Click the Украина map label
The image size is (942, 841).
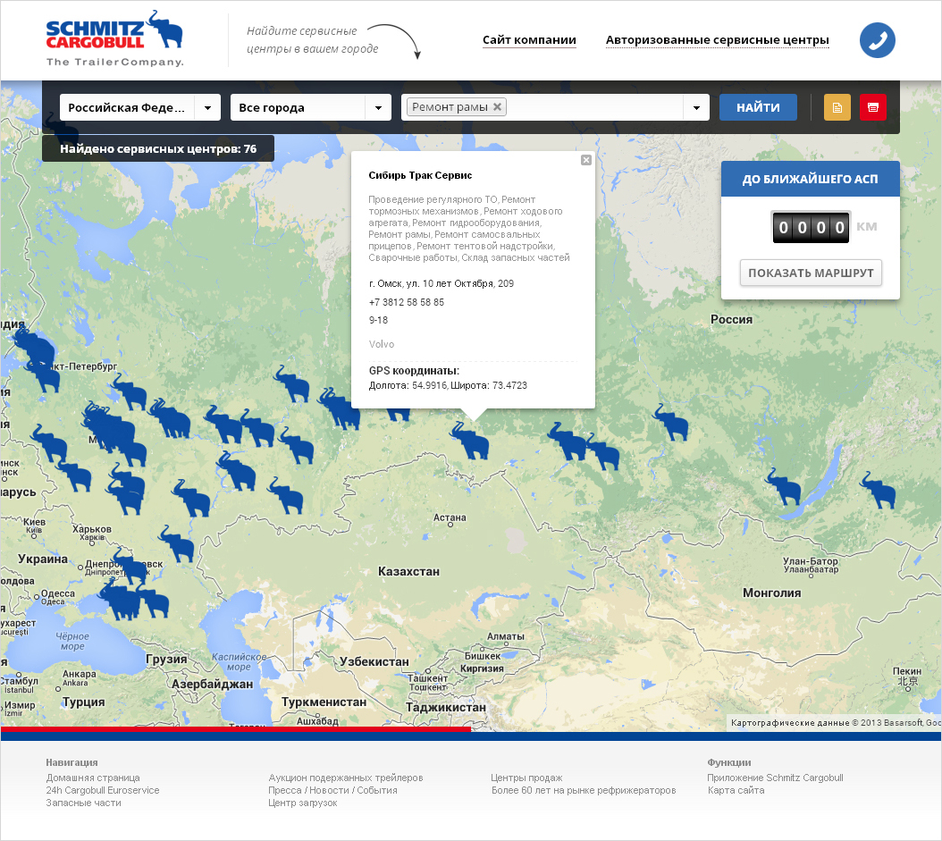(x=43, y=559)
